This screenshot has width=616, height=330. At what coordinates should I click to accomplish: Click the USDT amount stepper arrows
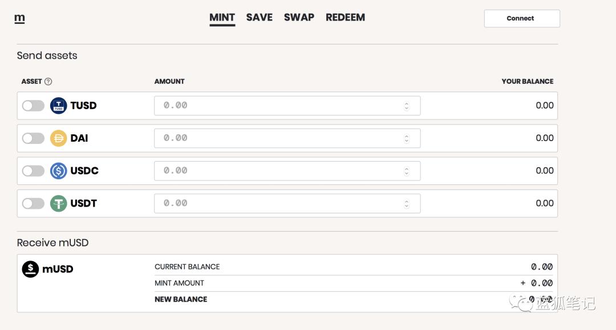click(x=407, y=204)
